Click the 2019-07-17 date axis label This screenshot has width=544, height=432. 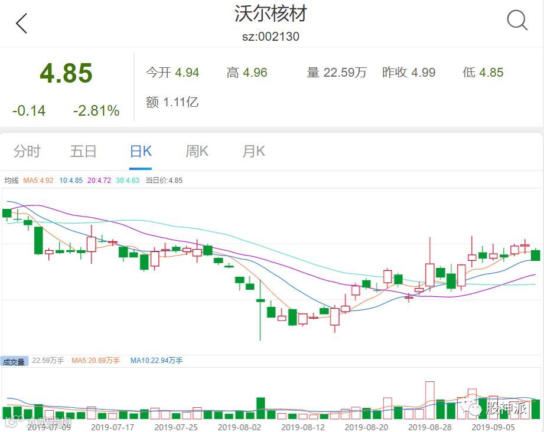coord(112,427)
